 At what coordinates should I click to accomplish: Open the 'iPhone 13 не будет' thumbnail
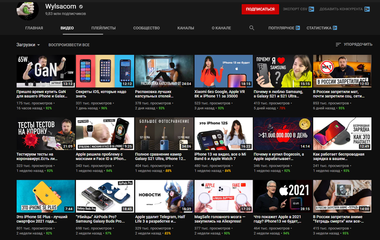224,71
